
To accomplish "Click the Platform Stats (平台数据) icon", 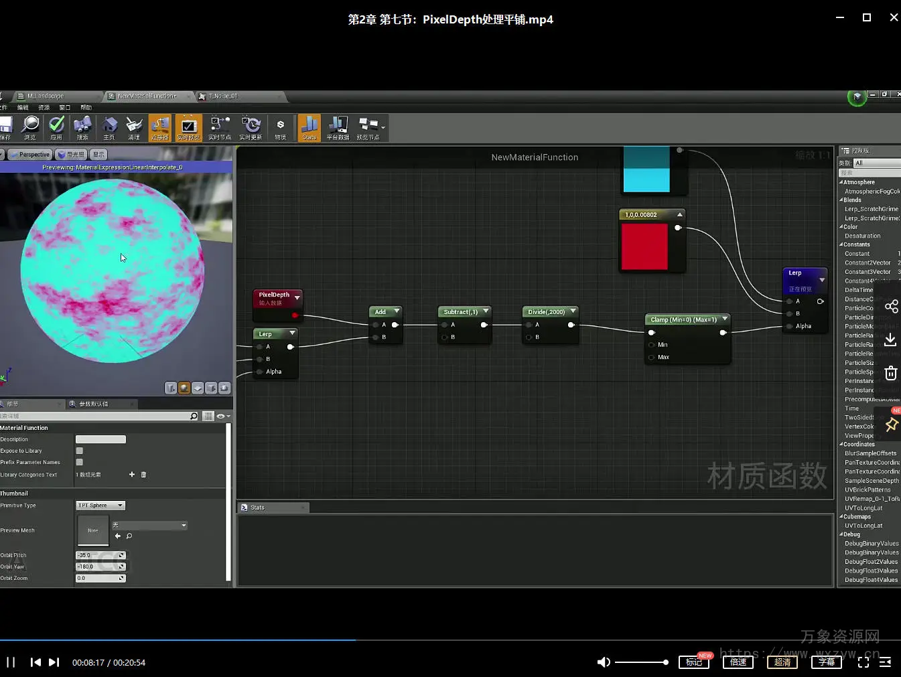I will coord(338,127).
